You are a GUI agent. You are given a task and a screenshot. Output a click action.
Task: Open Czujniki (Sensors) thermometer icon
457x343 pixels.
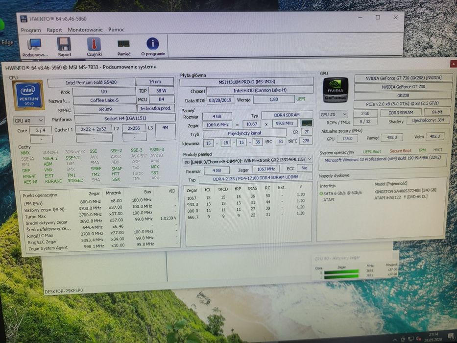click(x=94, y=47)
